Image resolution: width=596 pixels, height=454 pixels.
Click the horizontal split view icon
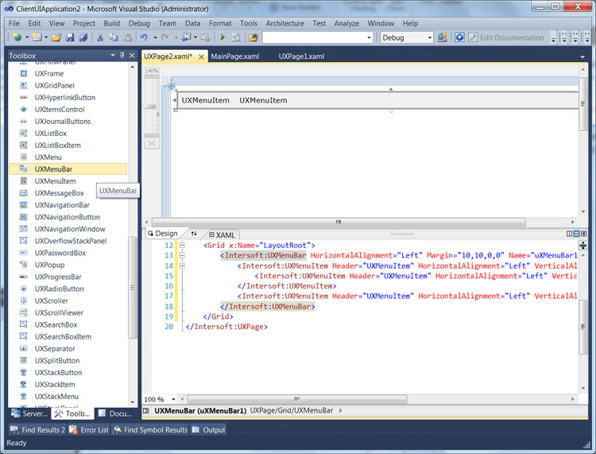576,234
